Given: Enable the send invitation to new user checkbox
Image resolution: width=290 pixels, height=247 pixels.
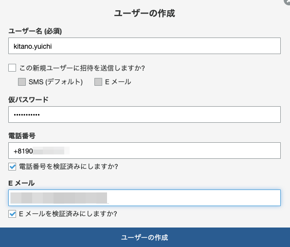Looking at the screenshot, I should click(12, 68).
